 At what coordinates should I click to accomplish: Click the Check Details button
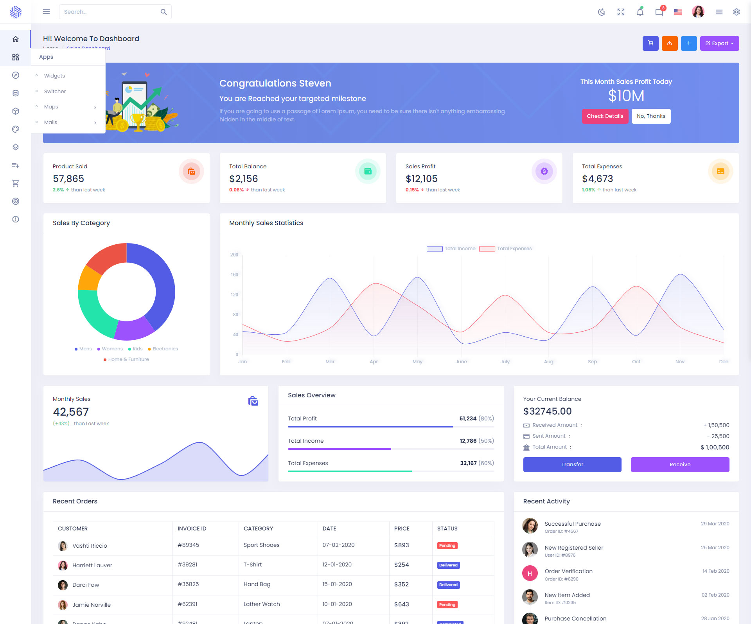(x=605, y=116)
